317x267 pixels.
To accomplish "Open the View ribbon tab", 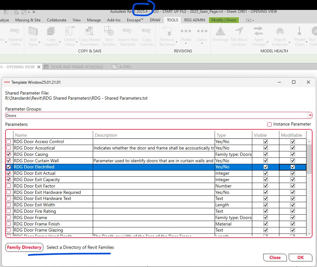I will (x=77, y=20).
